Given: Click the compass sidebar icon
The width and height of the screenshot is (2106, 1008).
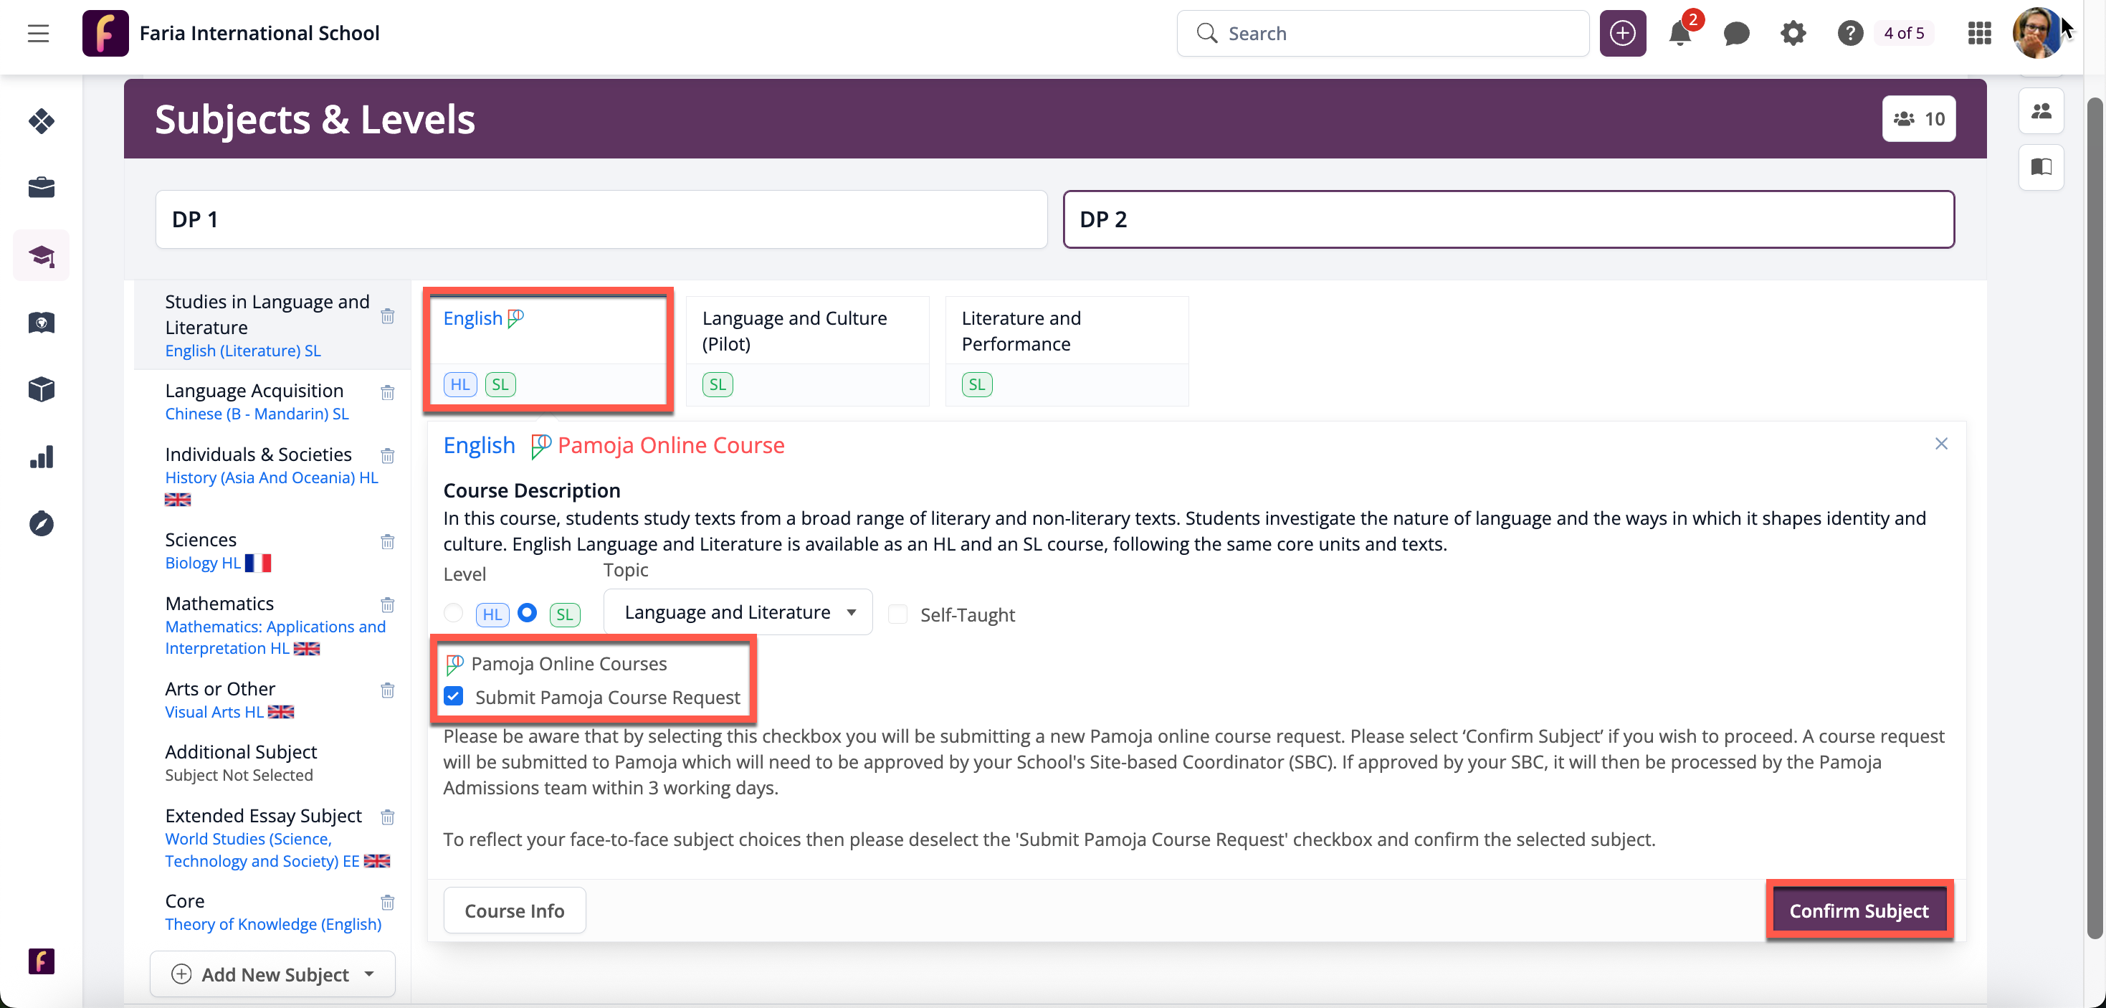Looking at the screenshot, I should point(41,524).
